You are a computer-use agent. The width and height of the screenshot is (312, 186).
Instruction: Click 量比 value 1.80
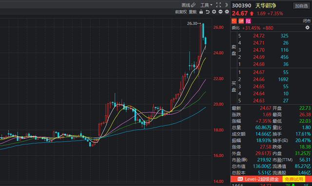[x=307, y=128]
